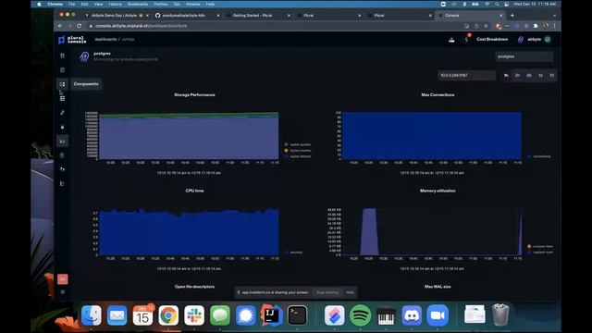Click the red avatar square in sidebar
592x333 pixels.
coord(62,279)
